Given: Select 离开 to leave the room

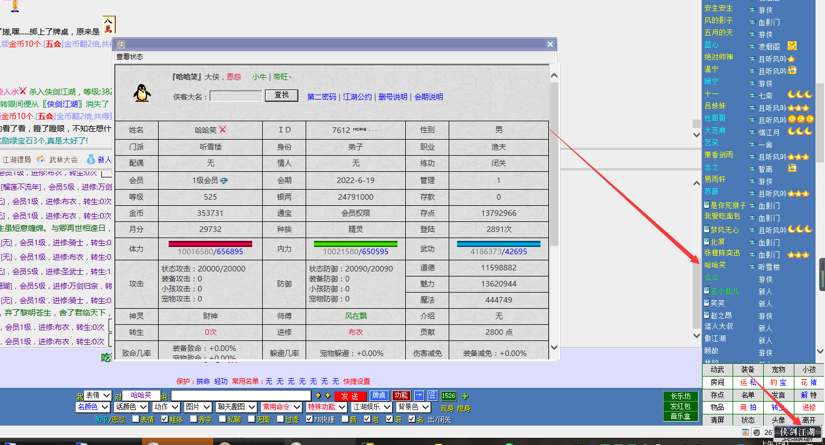Looking at the screenshot, I should tap(809, 420).
